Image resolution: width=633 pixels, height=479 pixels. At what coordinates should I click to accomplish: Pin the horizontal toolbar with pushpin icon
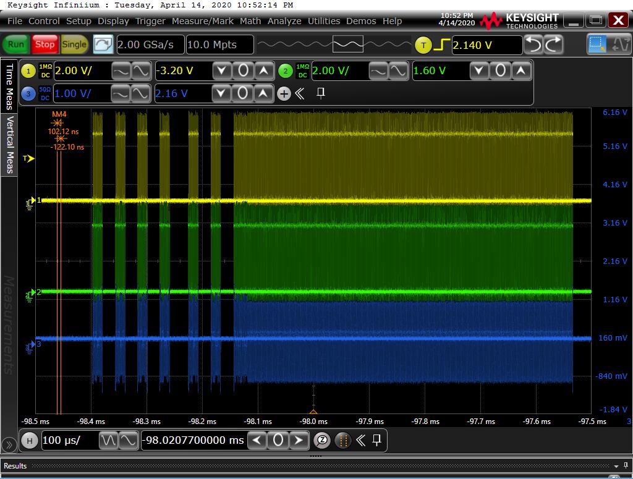(x=376, y=440)
